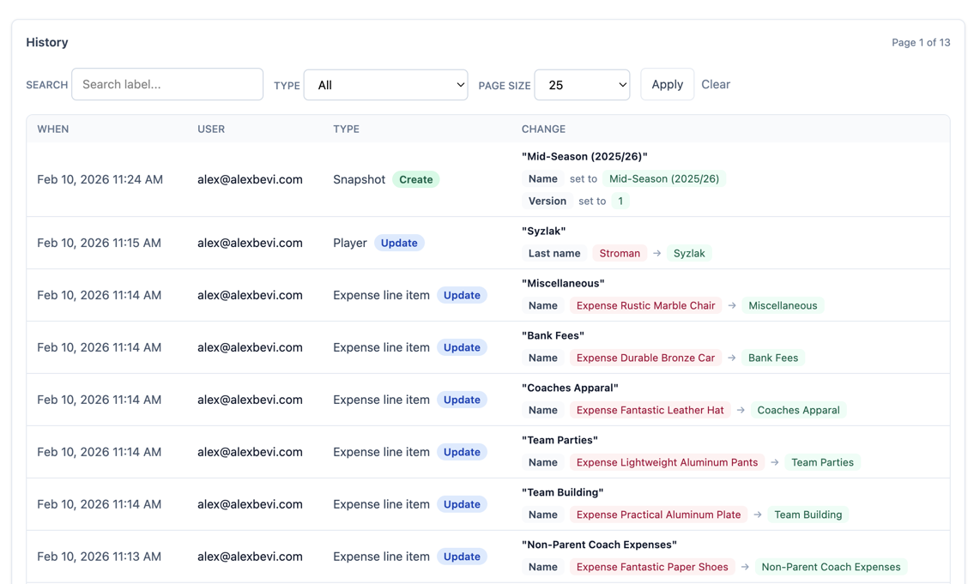This screenshot has width=974, height=584.
Task: Click the Non-Parent Coach Expenses green chip
Action: pyautogui.click(x=831, y=568)
